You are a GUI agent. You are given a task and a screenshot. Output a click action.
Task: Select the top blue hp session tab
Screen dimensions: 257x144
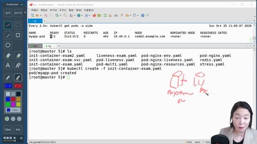click(35, 21)
